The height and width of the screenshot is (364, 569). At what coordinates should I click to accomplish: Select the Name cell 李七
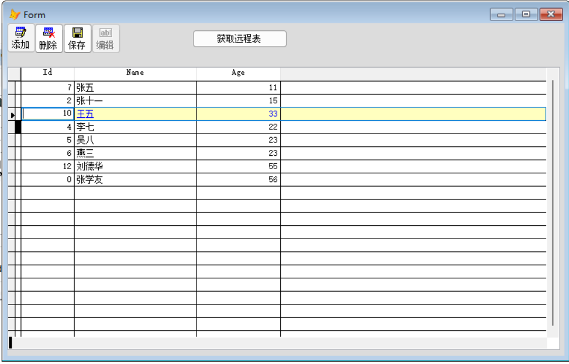click(135, 127)
